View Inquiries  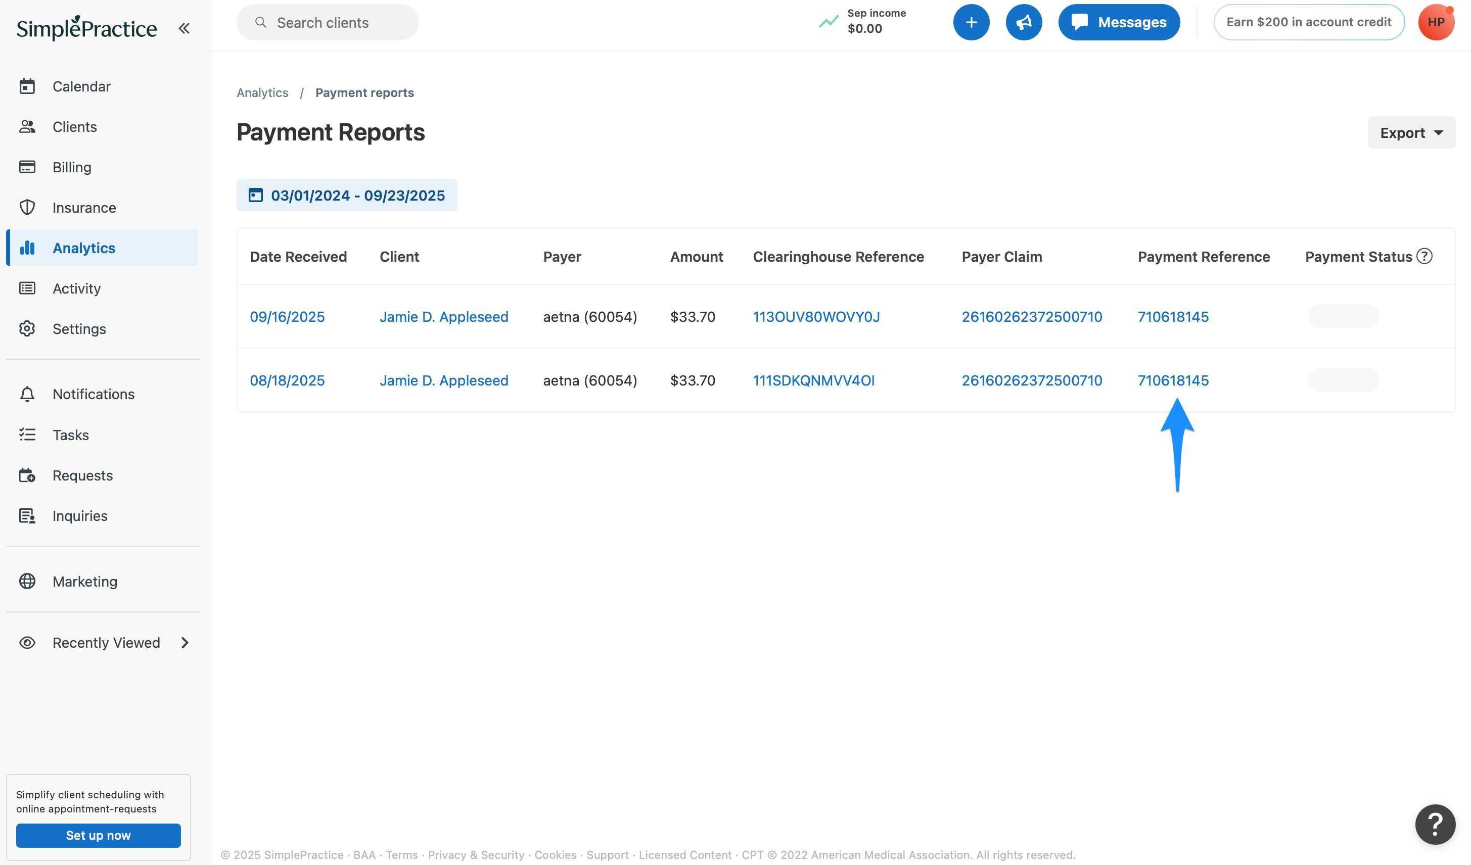tap(79, 516)
